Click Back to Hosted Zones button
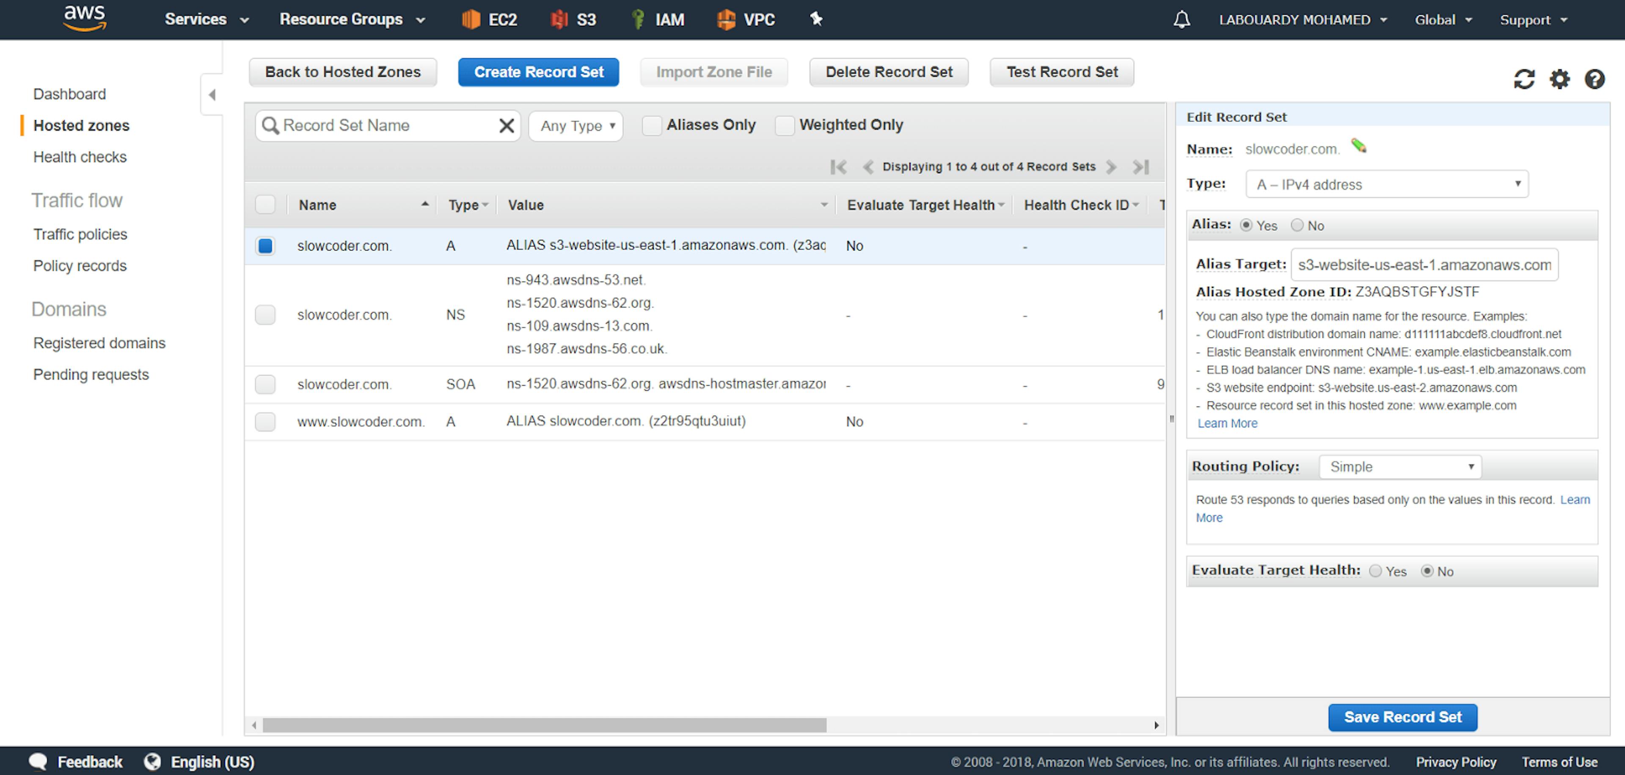 (x=342, y=72)
